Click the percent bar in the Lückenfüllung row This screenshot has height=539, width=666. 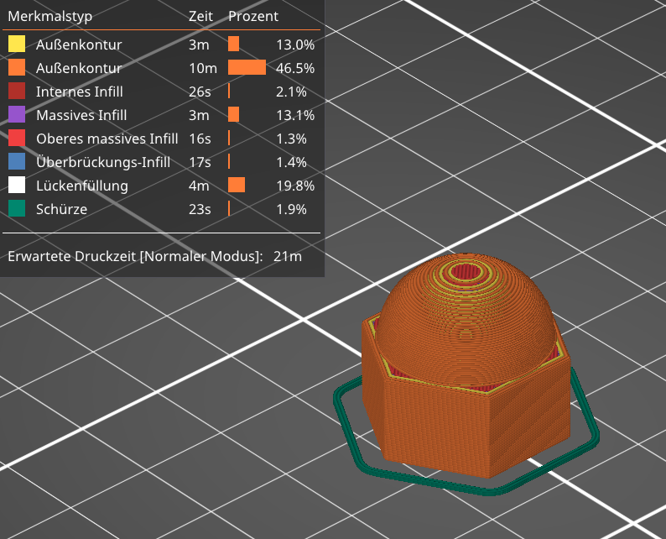(237, 185)
